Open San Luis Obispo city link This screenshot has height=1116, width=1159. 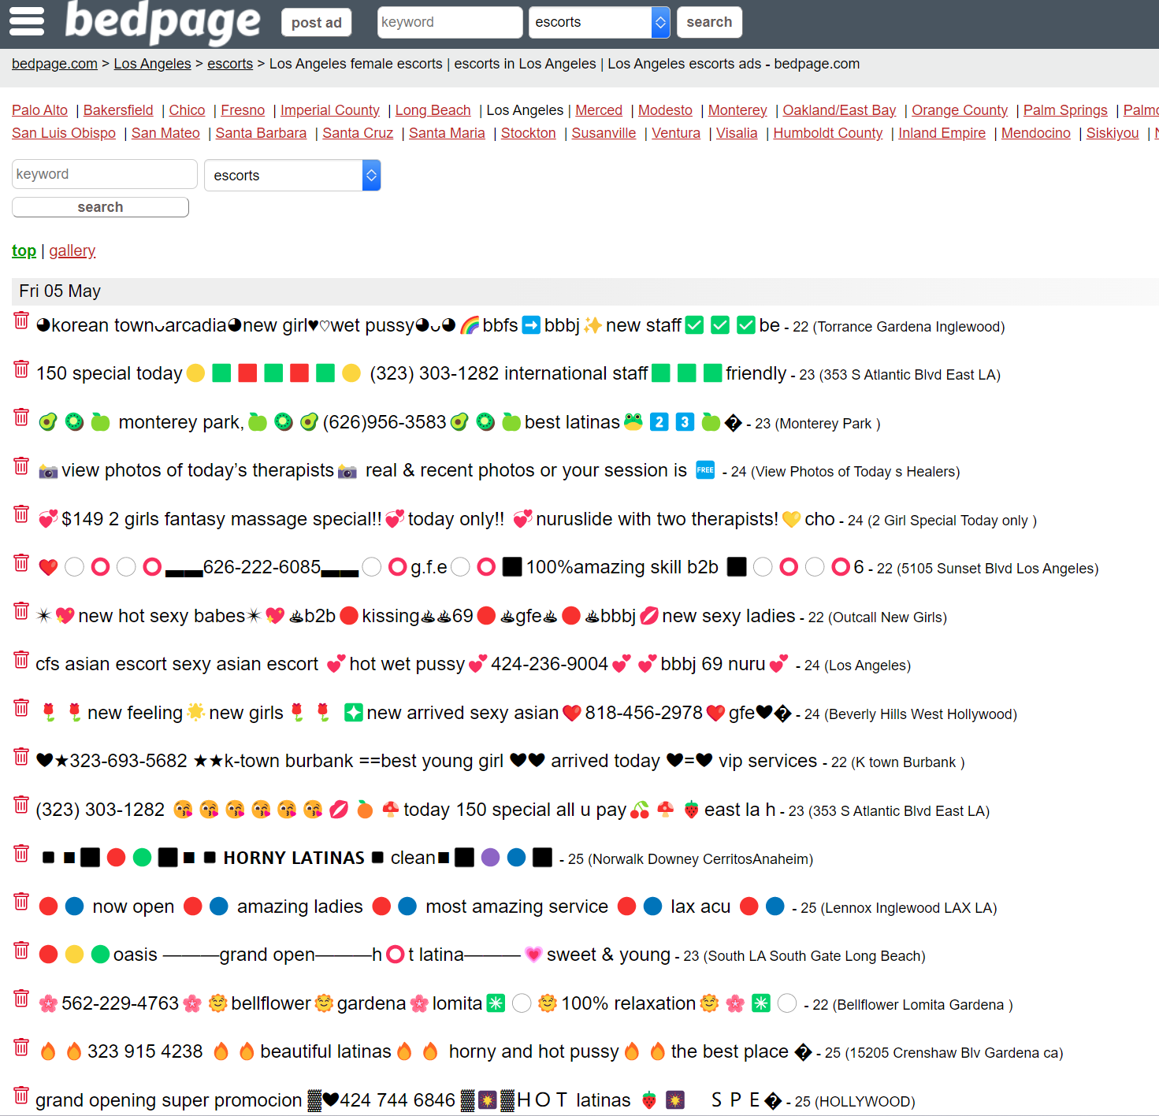pos(64,133)
